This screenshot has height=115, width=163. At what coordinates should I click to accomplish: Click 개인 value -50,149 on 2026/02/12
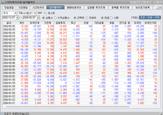pyautogui.click(x=24, y=50)
